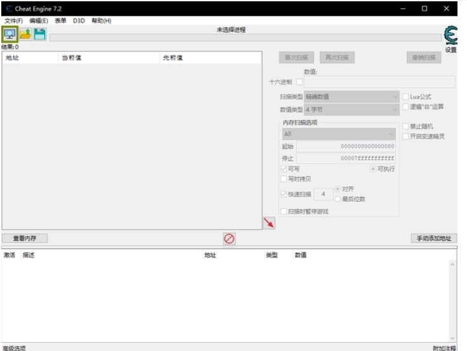This screenshot has height=351, width=467.
Task: Click the 未选择进程 process label
Action: tap(231, 30)
